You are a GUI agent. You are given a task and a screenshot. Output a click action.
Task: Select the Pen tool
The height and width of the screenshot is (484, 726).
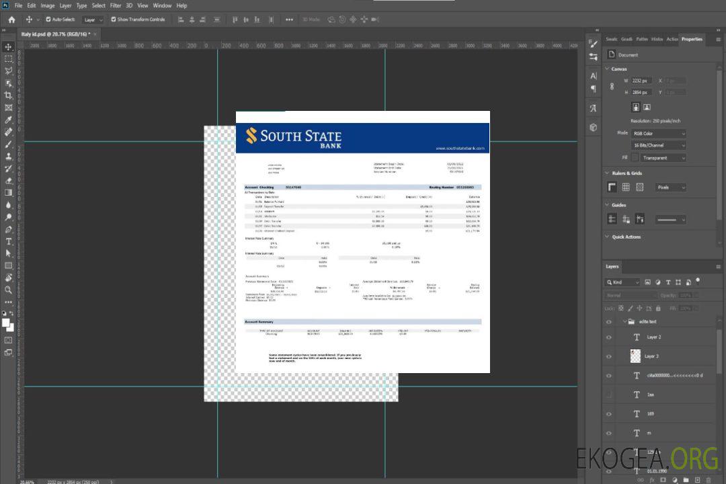point(8,229)
